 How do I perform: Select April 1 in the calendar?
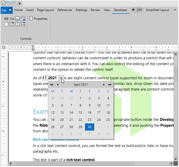80,98
